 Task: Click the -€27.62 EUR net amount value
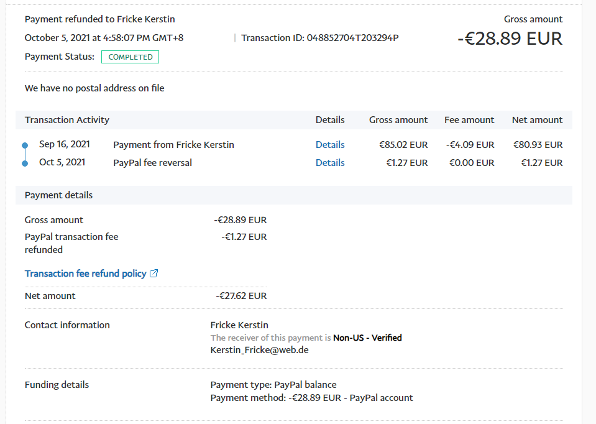click(241, 296)
